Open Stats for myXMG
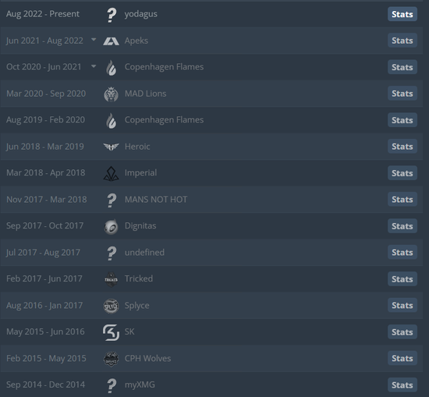429x397 pixels. 402,385
